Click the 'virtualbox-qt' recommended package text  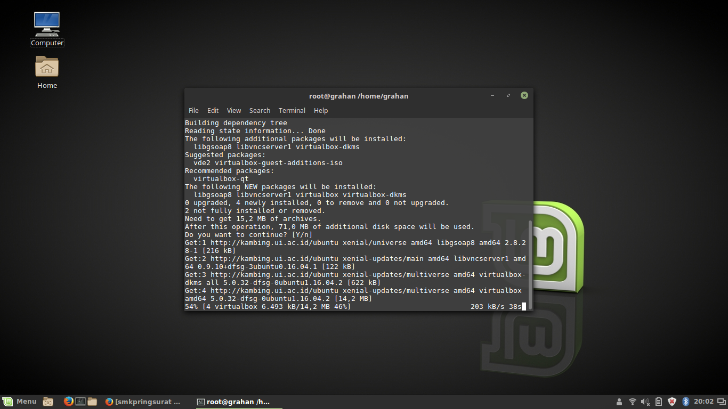(x=221, y=178)
